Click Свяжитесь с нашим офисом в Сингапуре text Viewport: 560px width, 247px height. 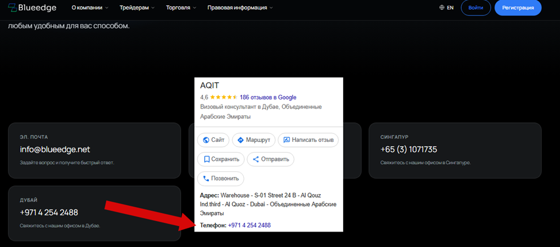click(425, 163)
